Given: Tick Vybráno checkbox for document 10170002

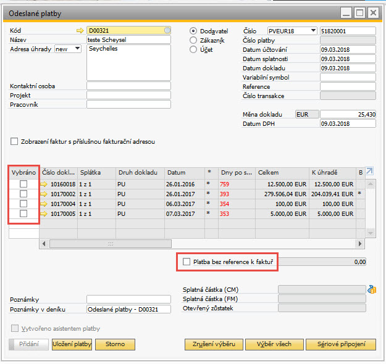Looking at the screenshot, I should pos(23,194).
